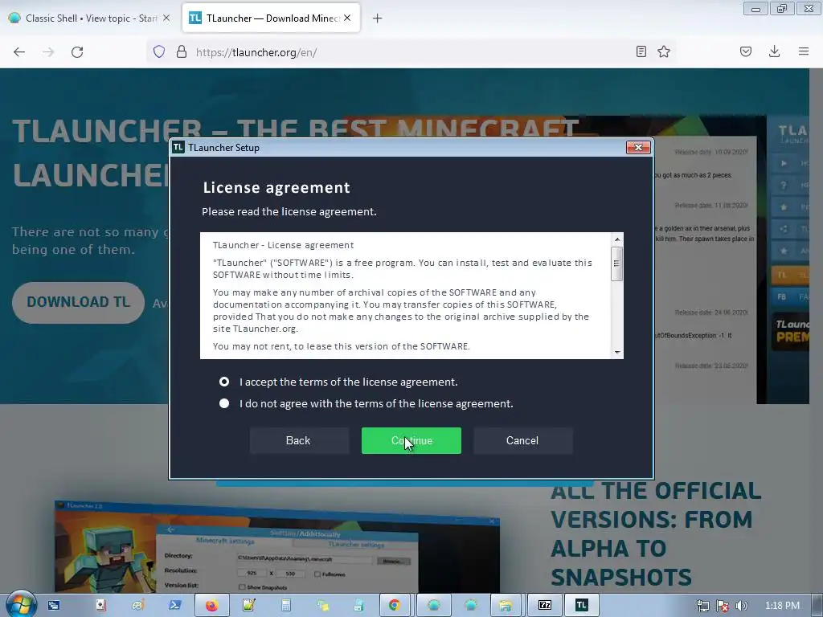The width and height of the screenshot is (823, 617).
Task: Select 'I do not agree' radio button
Action: coord(224,403)
